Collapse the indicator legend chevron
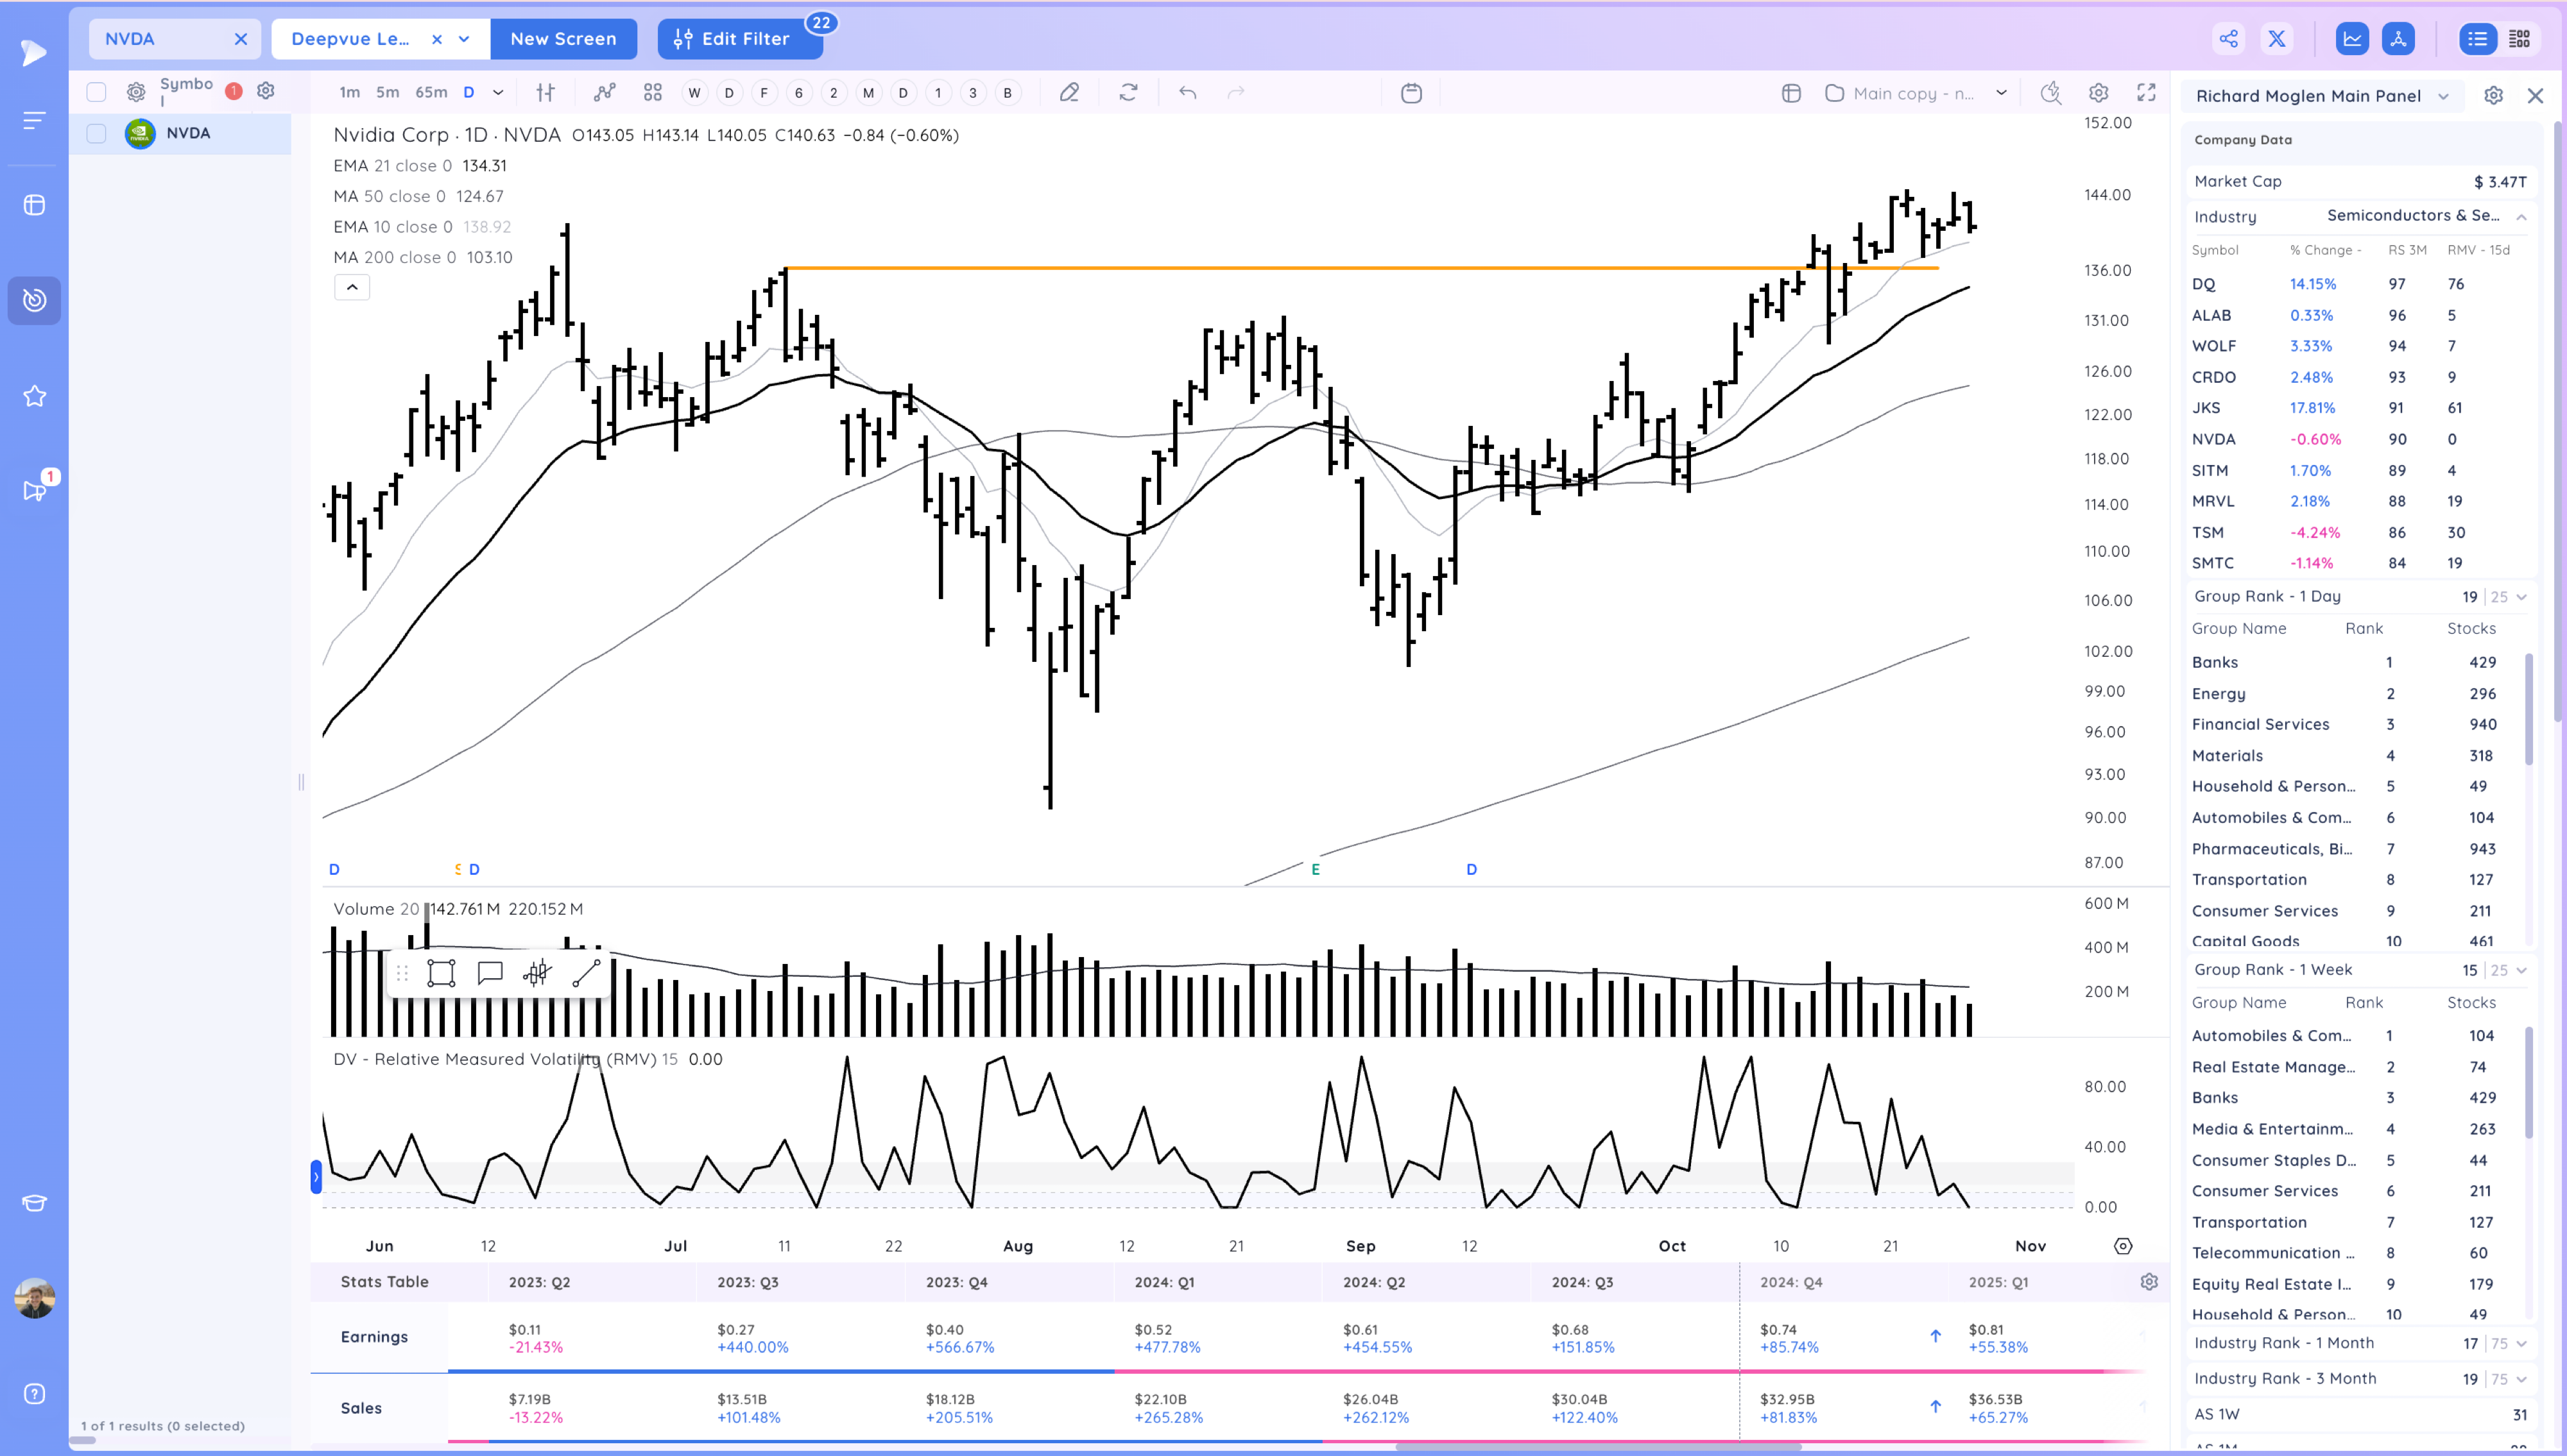The height and width of the screenshot is (1456, 2567). 352,287
